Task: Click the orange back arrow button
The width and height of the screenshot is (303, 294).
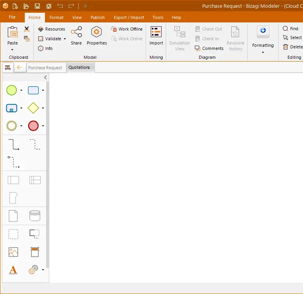Action: point(19,67)
